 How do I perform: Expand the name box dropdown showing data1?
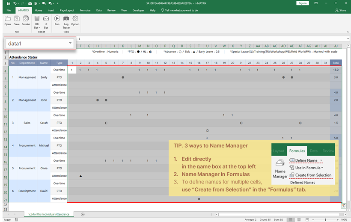pyautogui.click(x=70, y=43)
